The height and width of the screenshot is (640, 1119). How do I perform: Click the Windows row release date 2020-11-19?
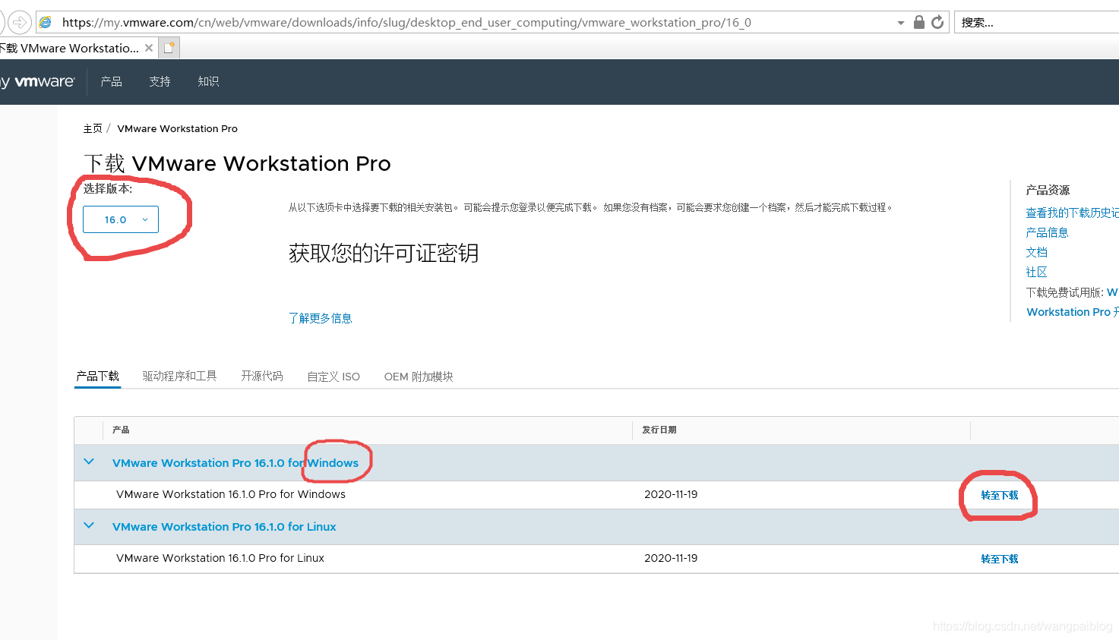click(x=671, y=494)
